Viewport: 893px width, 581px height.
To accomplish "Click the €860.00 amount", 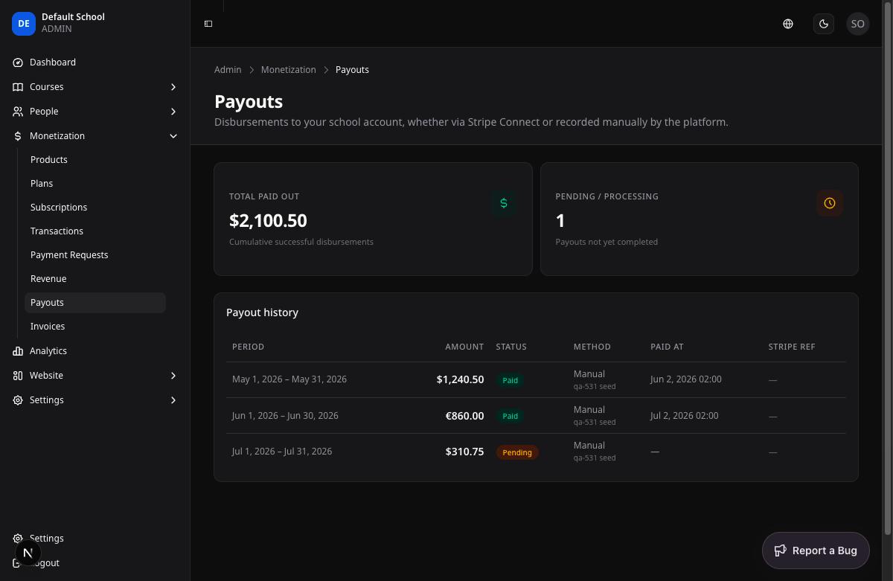I will [464, 416].
